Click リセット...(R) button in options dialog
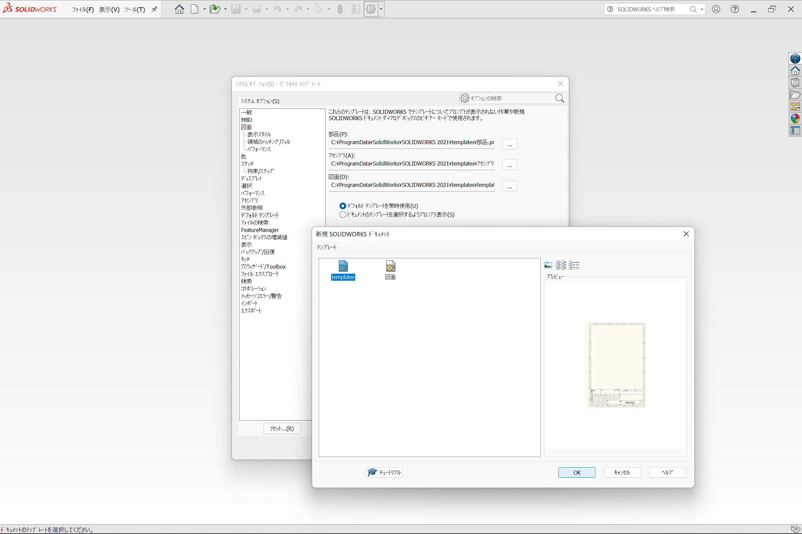 coord(282,429)
